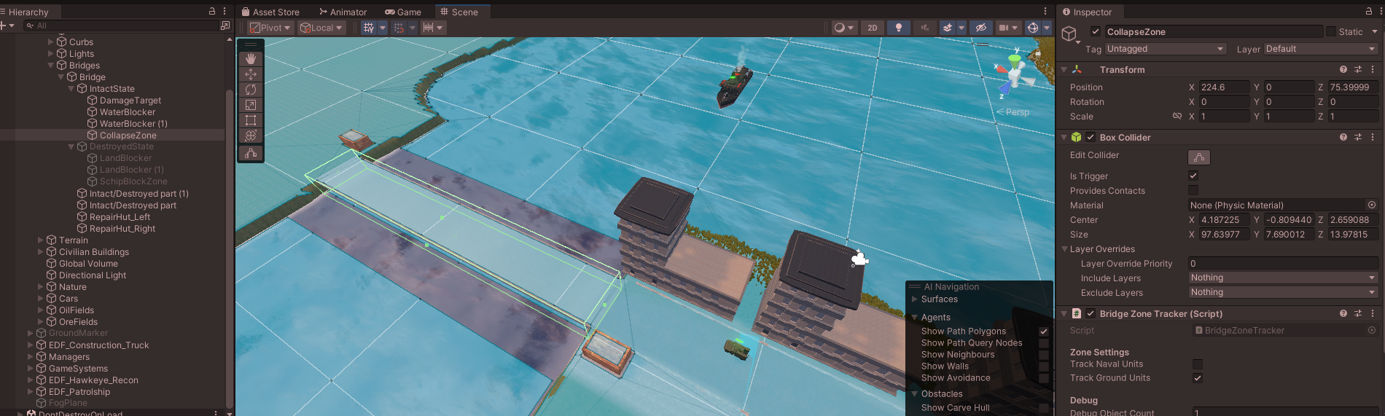The width and height of the screenshot is (1385, 416).
Task: Toggle scene gizmos globe icon
Action: [1033, 28]
